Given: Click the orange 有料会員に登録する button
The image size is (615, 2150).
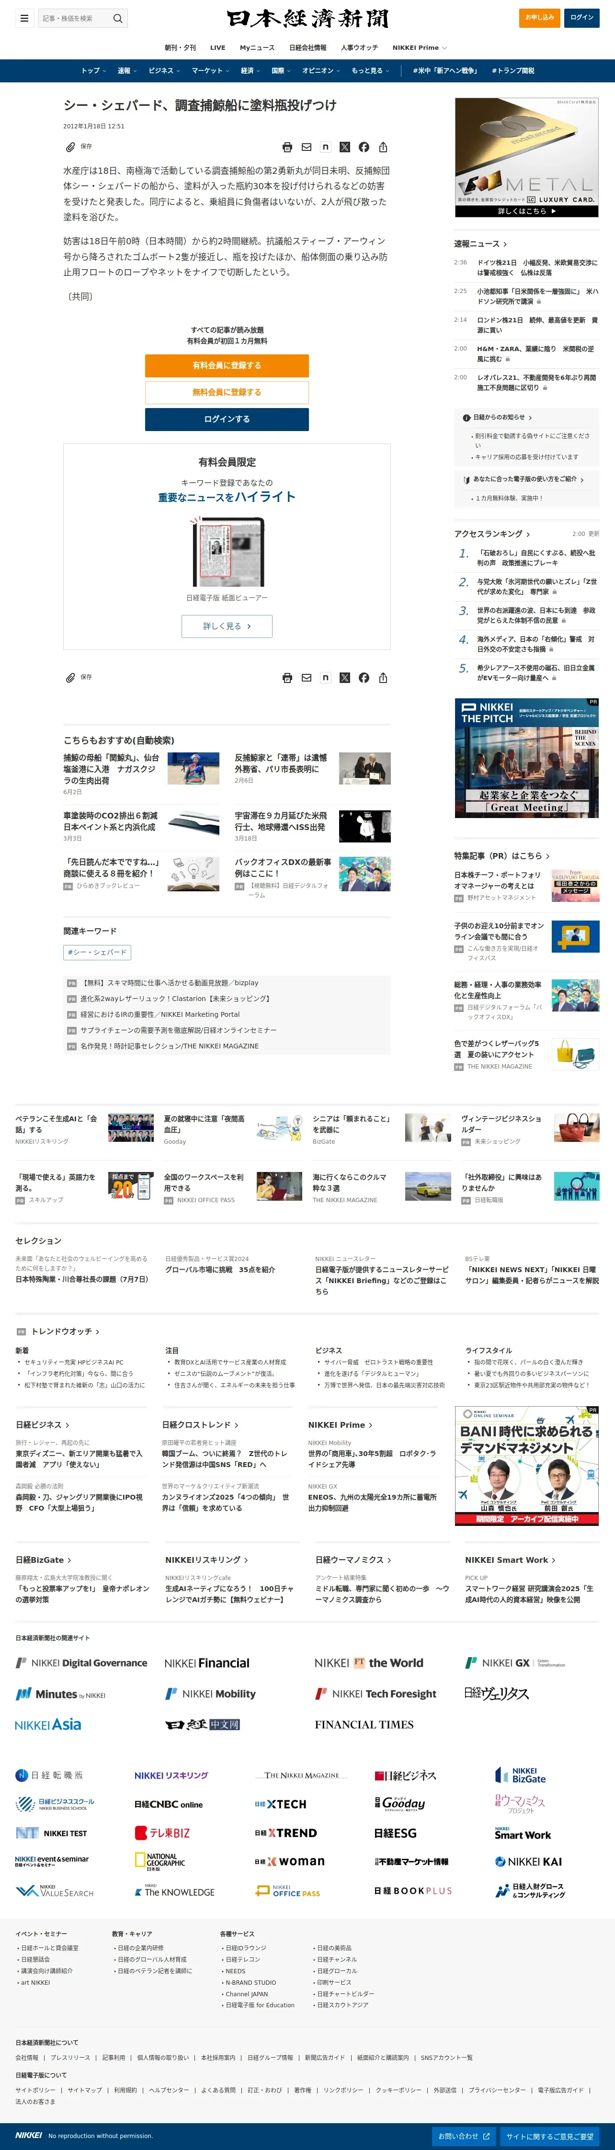Looking at the screenshot, I should click(227, 365).
